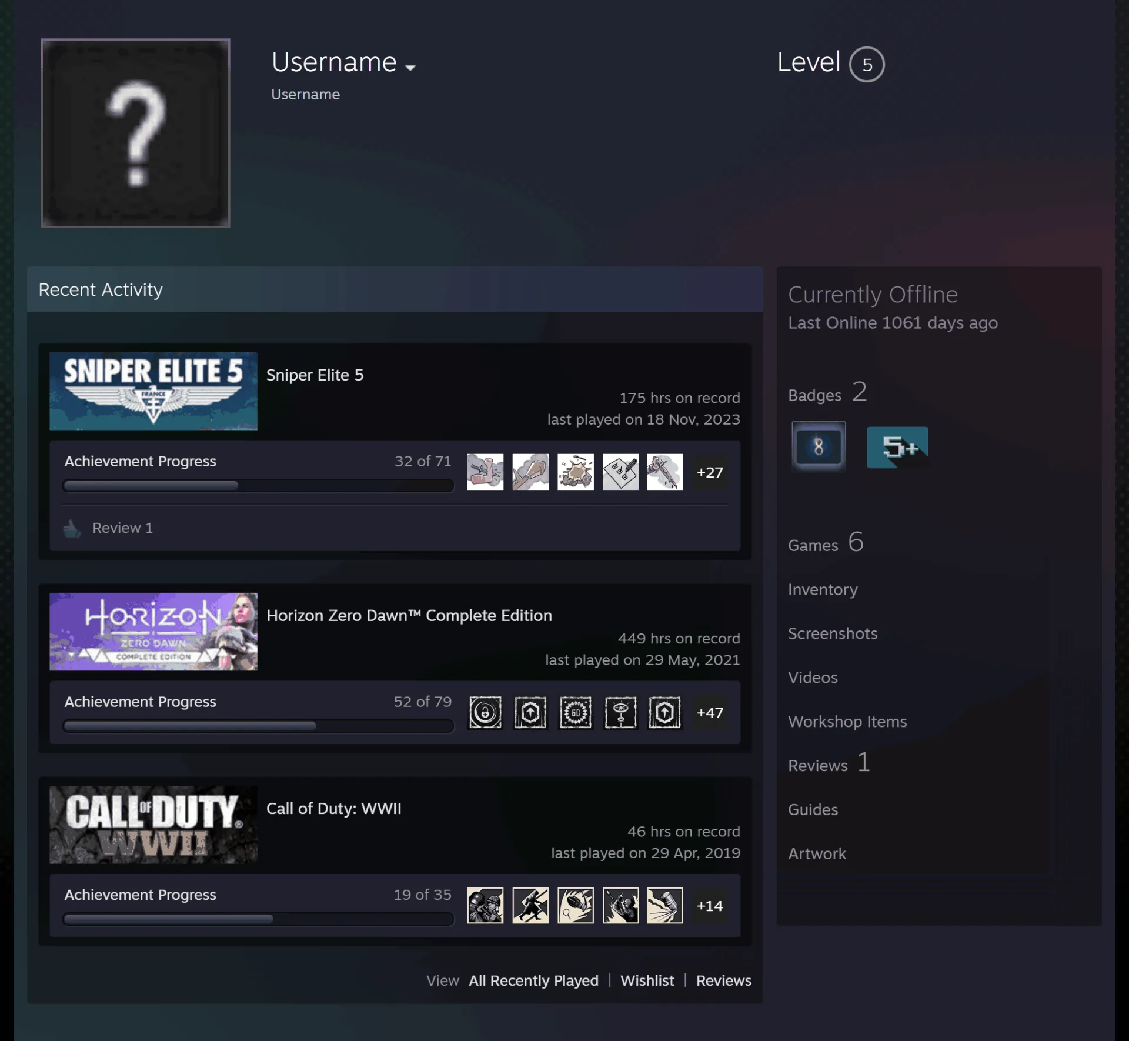Show the +27 more Sniper Elite achievements

[x=710, y=472]
